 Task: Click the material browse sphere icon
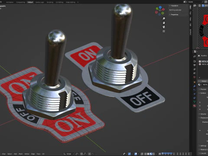(199, 84)
